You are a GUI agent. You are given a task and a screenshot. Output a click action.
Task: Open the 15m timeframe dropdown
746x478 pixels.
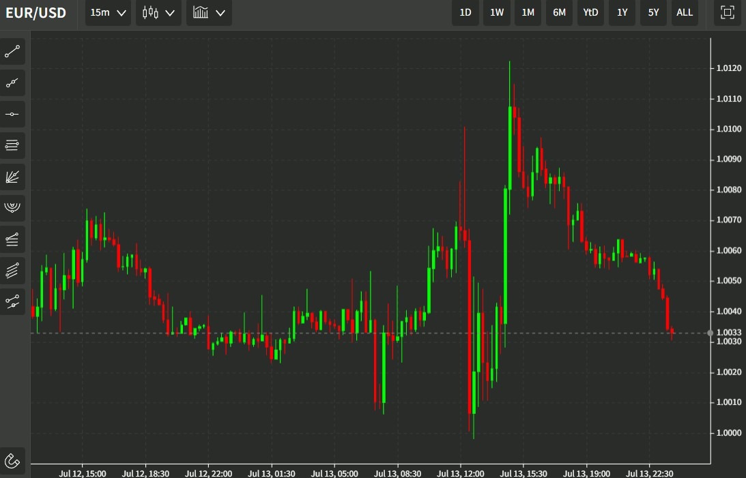point(107,12)
